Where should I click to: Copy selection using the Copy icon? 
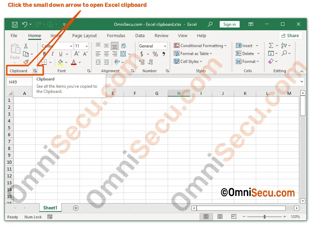pyautogui.click(x=26, y=54)
